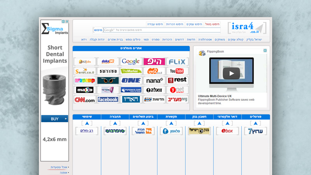Open the ebox email logo
The image size is (311, 175).
coord(227,131)
